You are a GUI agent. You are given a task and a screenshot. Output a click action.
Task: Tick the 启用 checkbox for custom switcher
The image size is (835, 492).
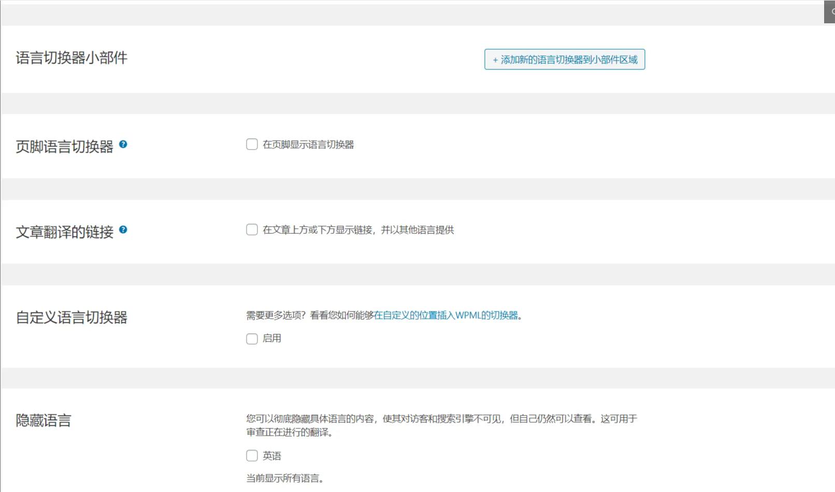[x=252, y=339]
